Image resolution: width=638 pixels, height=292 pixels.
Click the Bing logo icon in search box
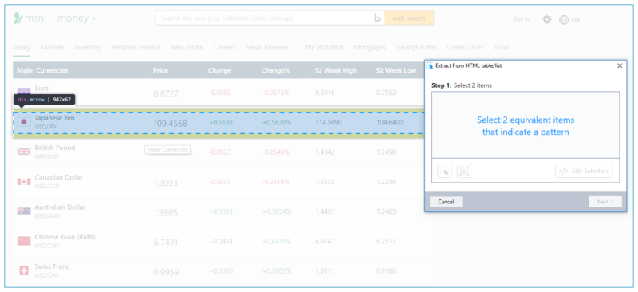click(x=378, y=18)
